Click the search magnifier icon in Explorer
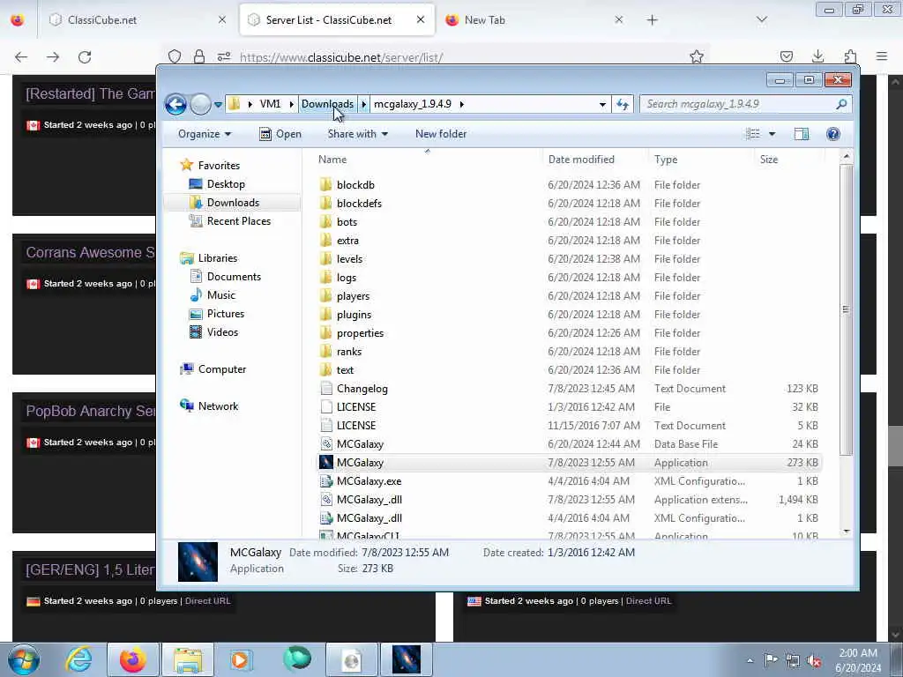 (x=841, y=104)
